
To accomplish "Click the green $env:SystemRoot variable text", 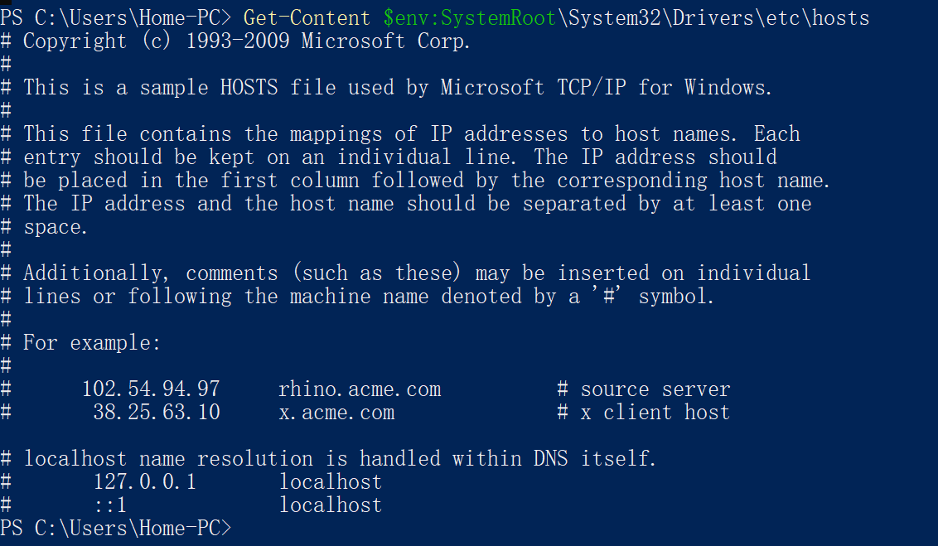I will point(469,17).
